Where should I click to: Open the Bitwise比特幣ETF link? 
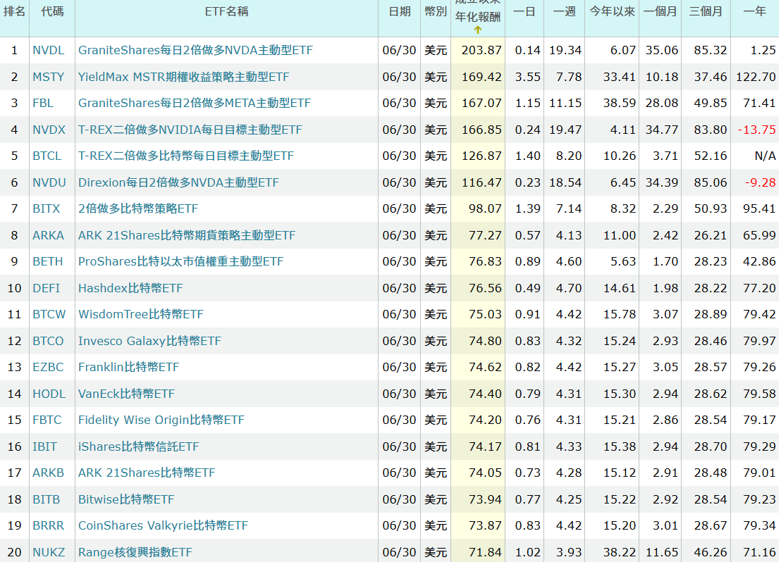(126, 499)
